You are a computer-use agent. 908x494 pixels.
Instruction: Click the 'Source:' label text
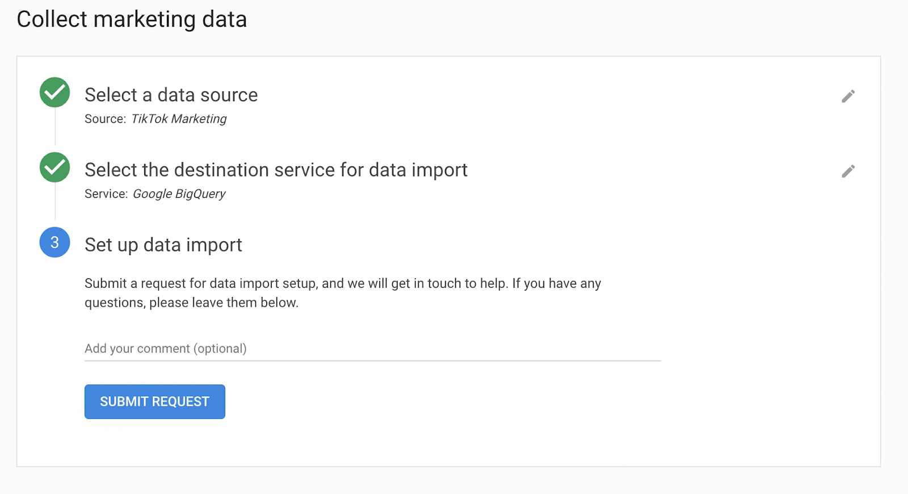click(x=105, y=119)
